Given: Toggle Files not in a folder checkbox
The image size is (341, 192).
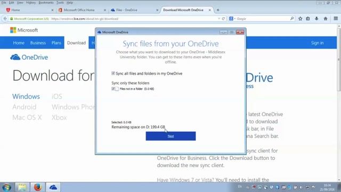Looking at the screenshot, I should tap(113, 89).
